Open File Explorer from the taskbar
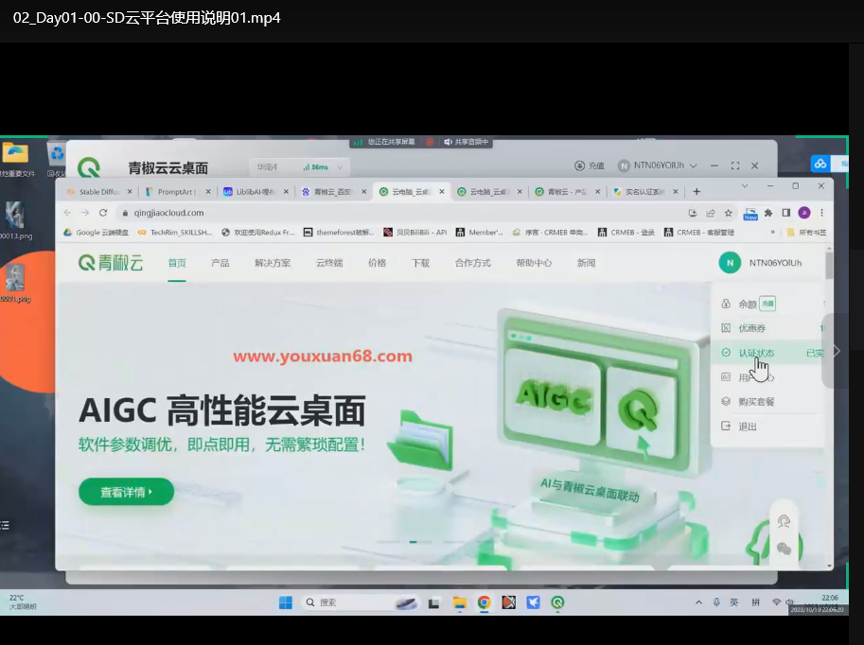Screen dimensions: 864x645 point(459,602)
